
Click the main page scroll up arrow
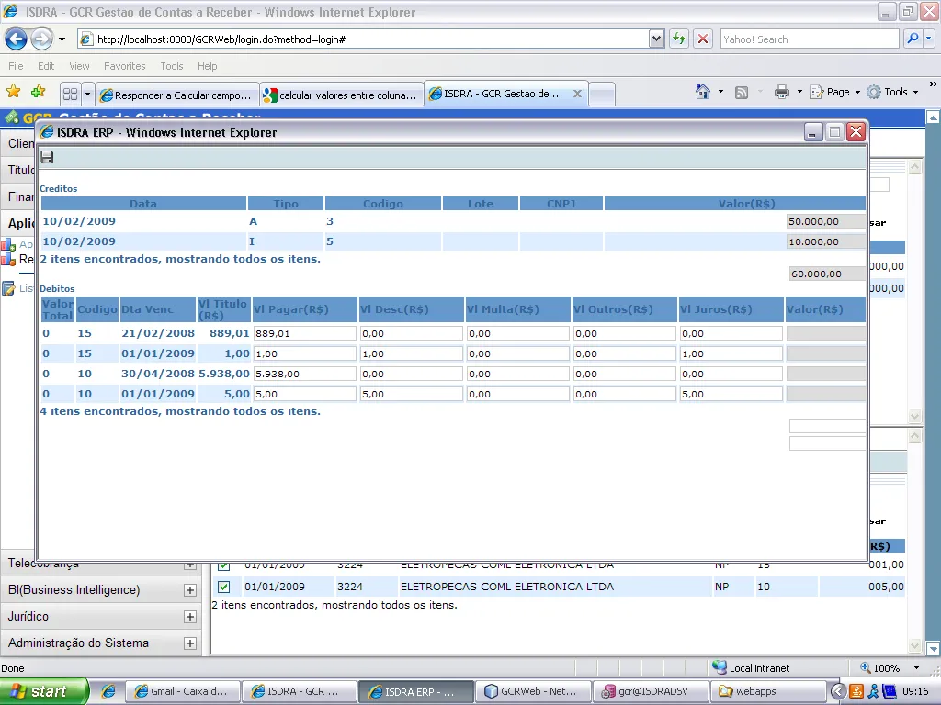point(934,117)
